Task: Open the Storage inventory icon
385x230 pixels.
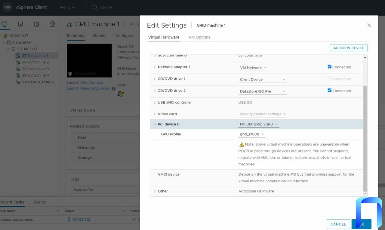Action: point(36,24)
